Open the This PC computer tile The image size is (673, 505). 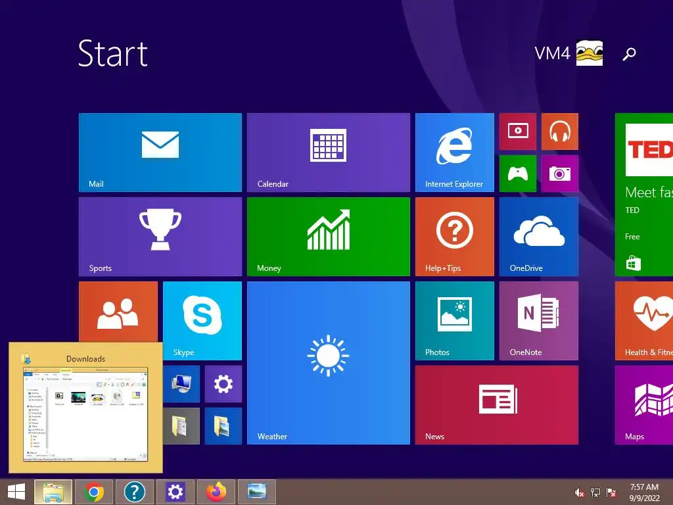click(181, 384)
